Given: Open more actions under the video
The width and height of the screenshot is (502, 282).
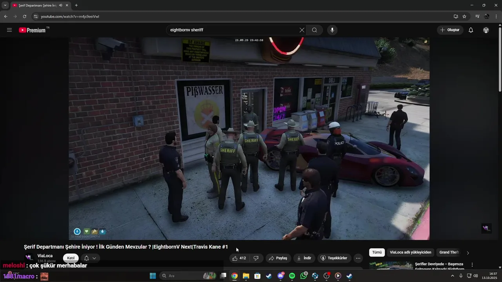Looking at the screenshot, I should [x=358, y=258].
